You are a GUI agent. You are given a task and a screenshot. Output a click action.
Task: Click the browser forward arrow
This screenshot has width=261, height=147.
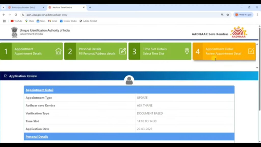pyautogui.click(x=10, y=15)
